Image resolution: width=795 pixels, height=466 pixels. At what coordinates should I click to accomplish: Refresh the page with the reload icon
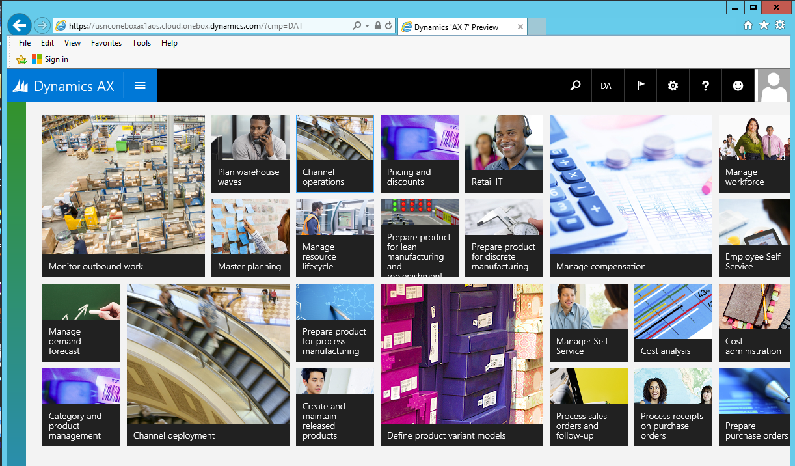388,26
